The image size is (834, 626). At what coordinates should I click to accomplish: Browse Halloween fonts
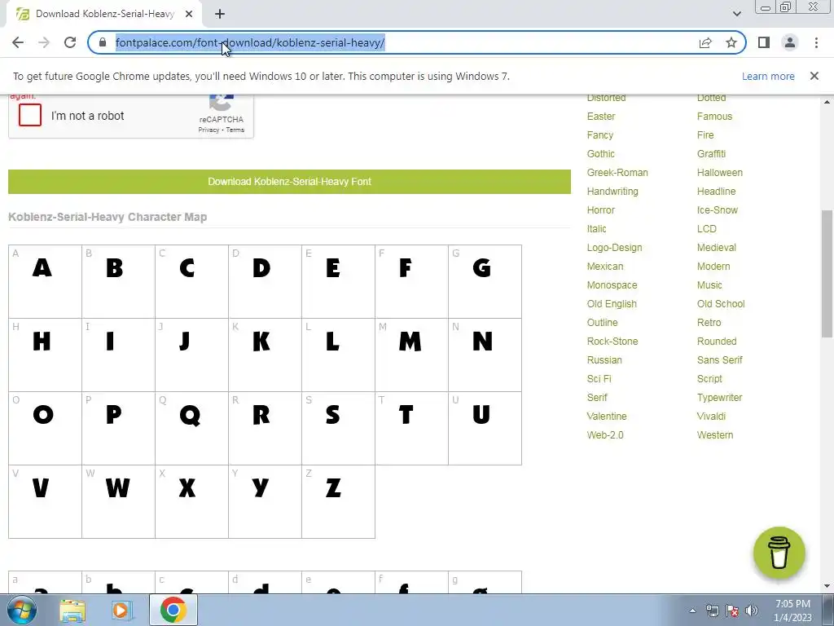click(720, 173)
